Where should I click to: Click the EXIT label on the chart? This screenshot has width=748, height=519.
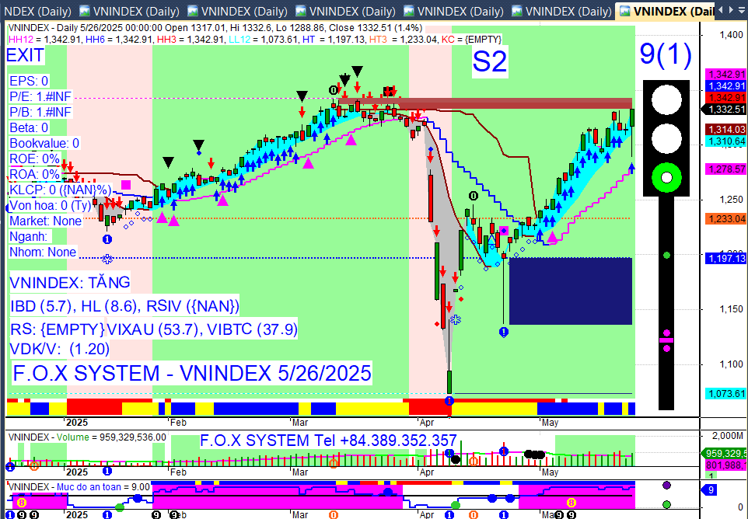(x=26, y=55)
